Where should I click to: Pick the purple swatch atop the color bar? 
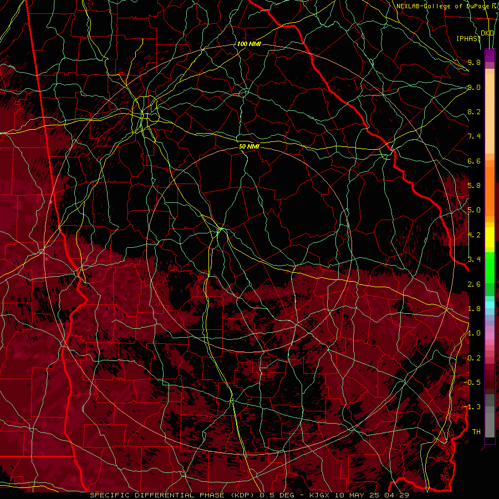490,55
